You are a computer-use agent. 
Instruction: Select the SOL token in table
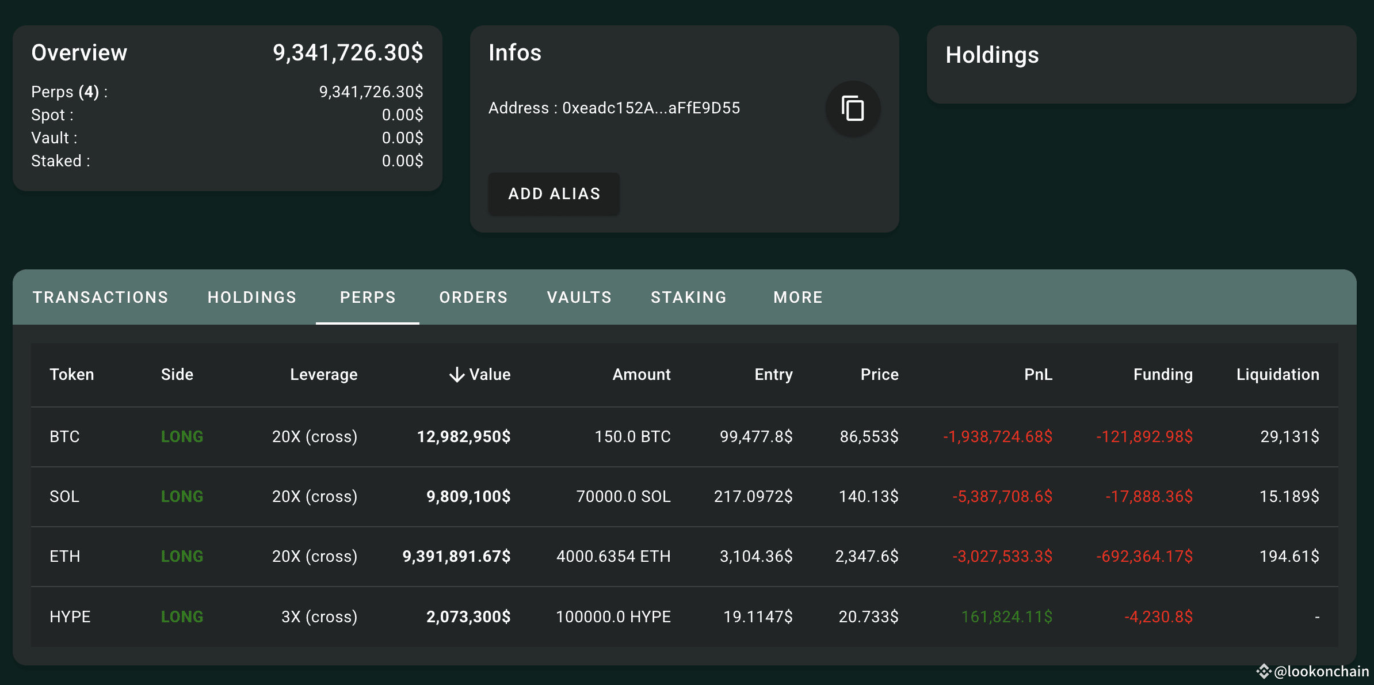click(x=64, y=497)
